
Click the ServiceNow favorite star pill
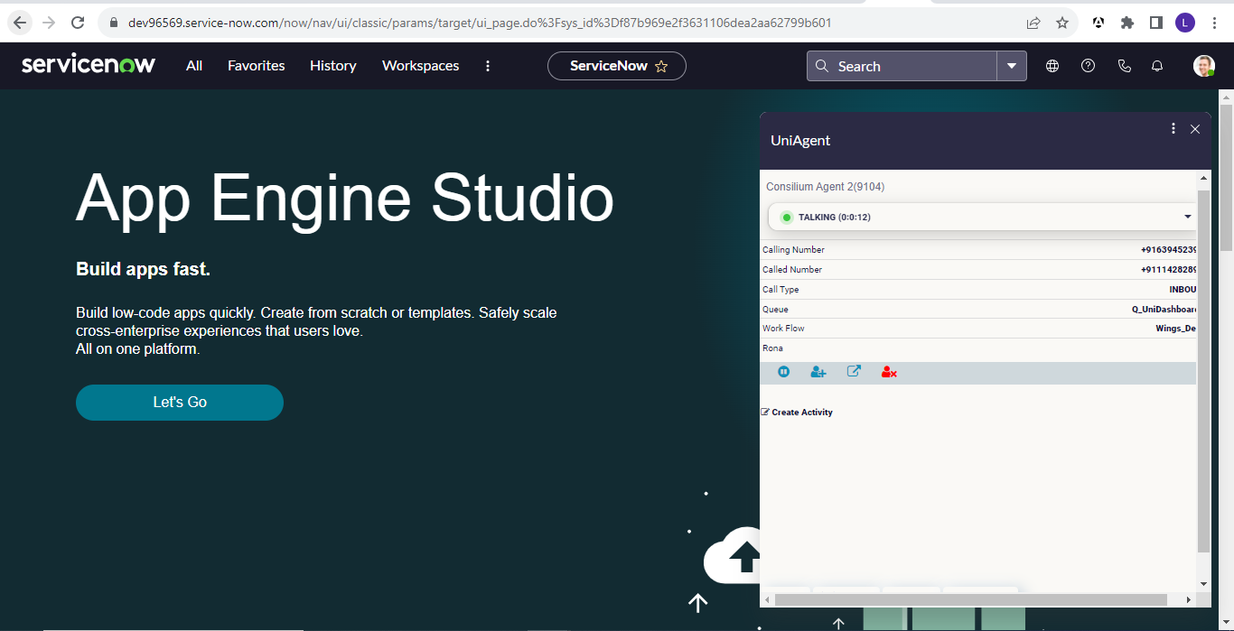pyautogui.click(x=617, y=66)
